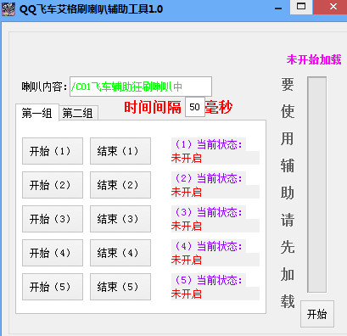This screenshot has width=347, height=336.
Task: Click the （3）当前状态 label
Action: [x=209, y=212]
